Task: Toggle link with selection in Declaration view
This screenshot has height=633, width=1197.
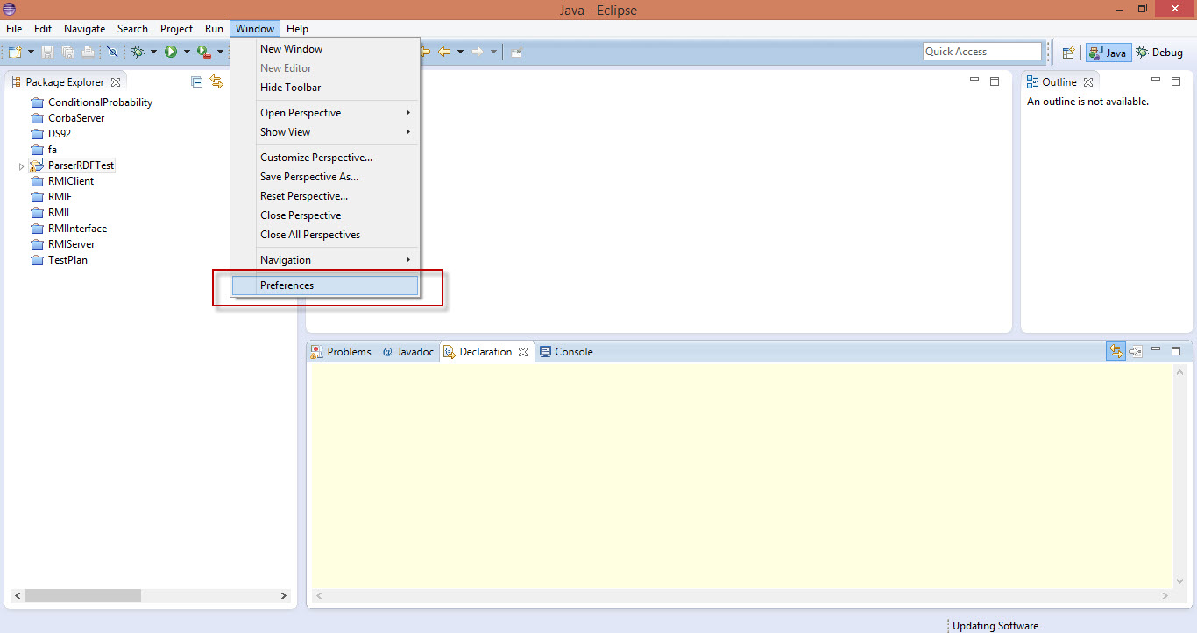Action: [x=1116, y=351]
